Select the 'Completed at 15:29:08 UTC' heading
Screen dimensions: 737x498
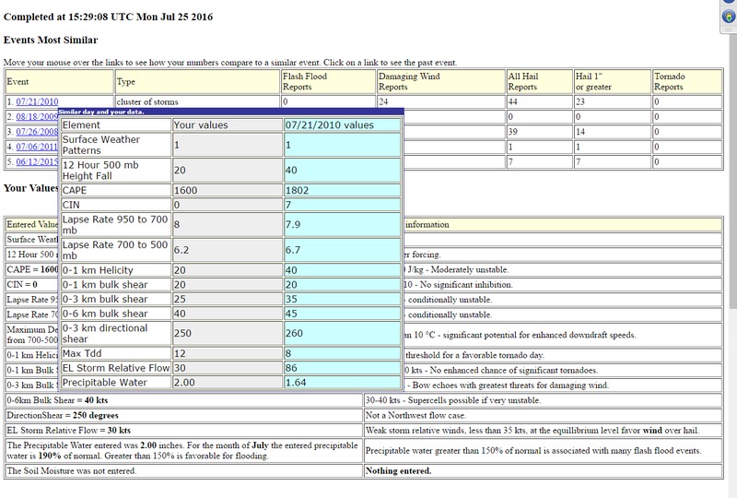point(108,17)
